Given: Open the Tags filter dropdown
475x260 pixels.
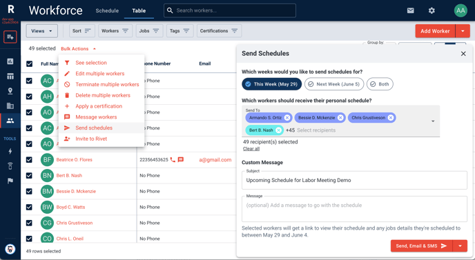Looking at the screenshot, I should click(x=180, y=31).
